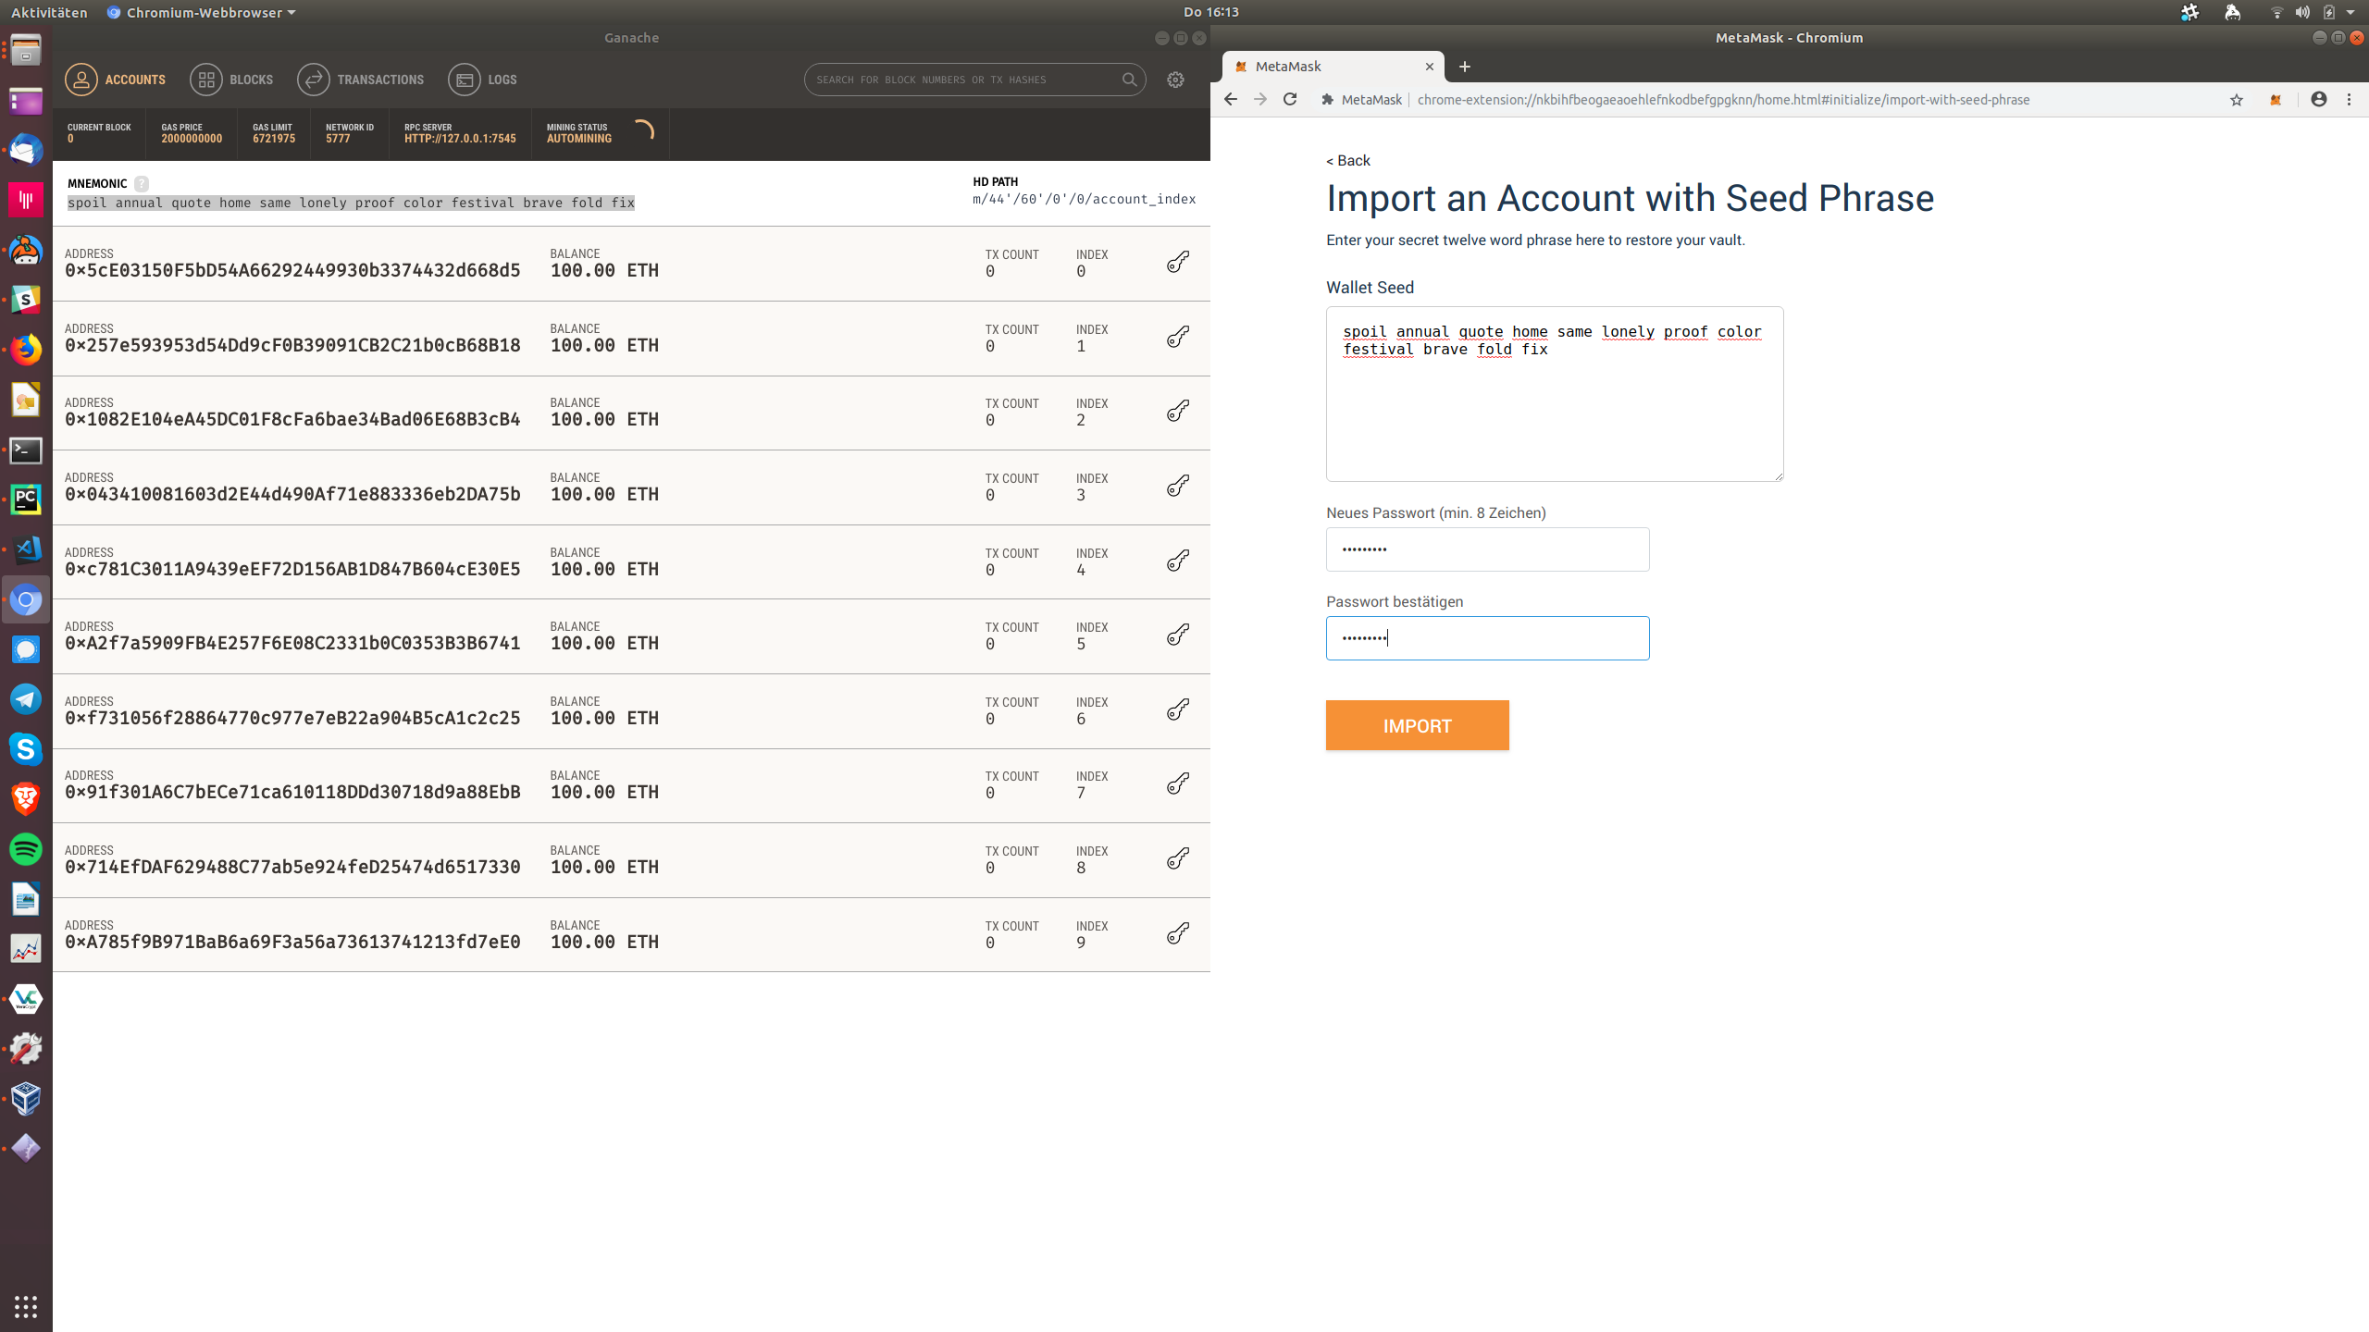2369x1332 pixels.
Task: Click the clock Do 16:13
Action: pyautogui.click(x=1210, y=12)
